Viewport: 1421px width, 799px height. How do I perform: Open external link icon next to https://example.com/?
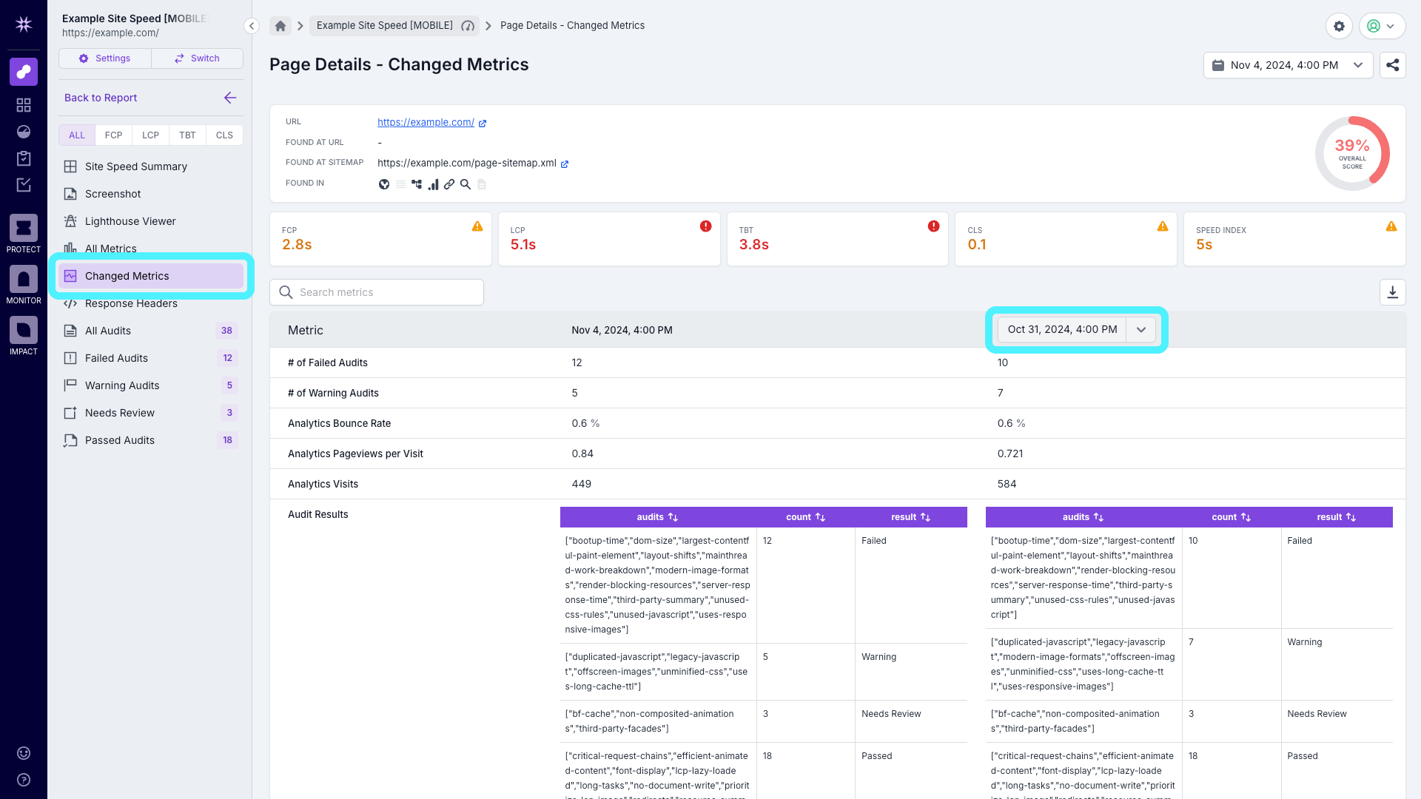pos(483,124)
